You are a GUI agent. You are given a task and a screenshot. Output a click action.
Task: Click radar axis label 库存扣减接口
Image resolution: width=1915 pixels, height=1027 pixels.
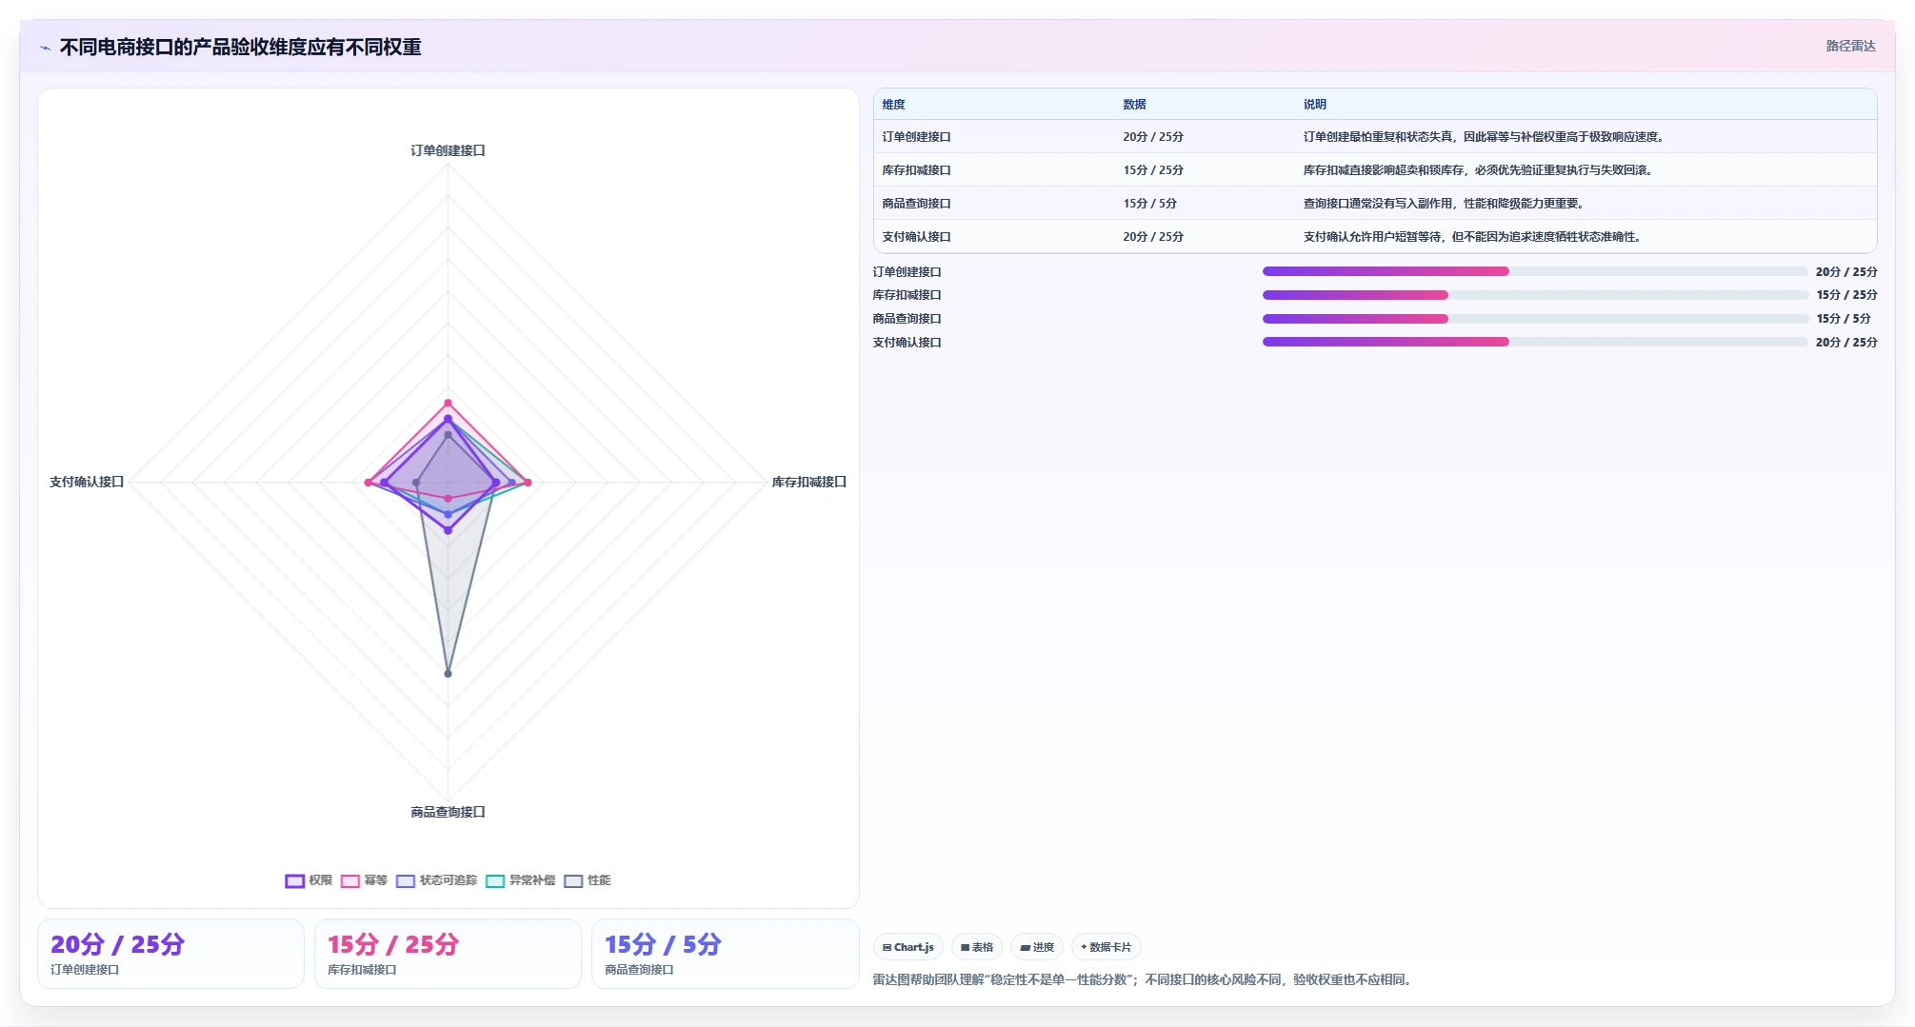[808, 483]
